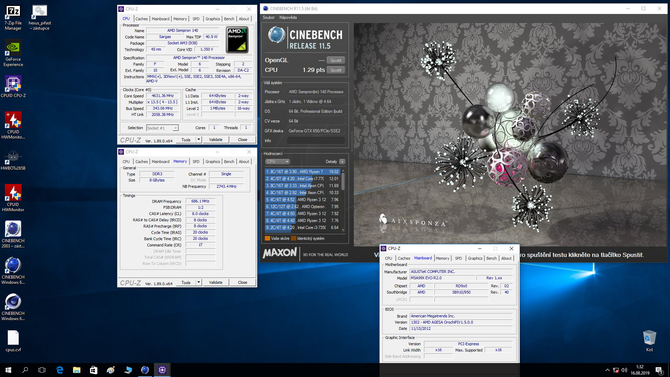
Task: Click Identický systém color swatch
Action: [293, 238]
